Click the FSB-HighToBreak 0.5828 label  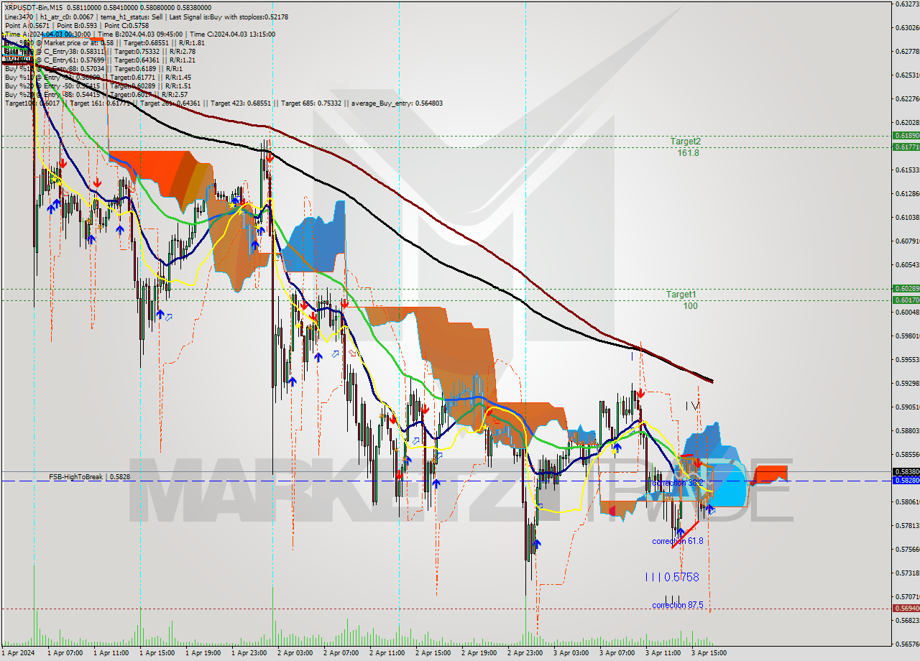[90, 476]
